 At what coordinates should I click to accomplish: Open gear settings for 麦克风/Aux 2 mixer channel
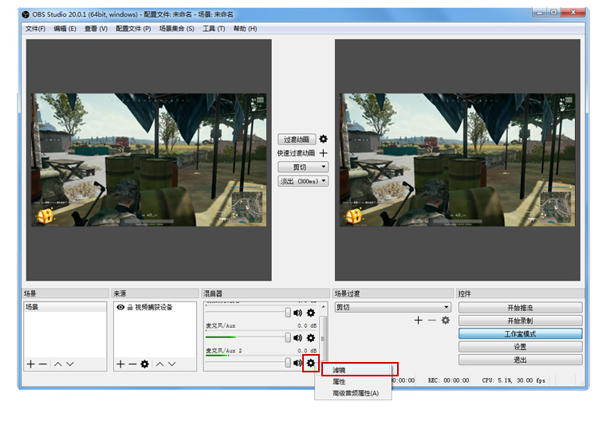(x=311, y=363)
